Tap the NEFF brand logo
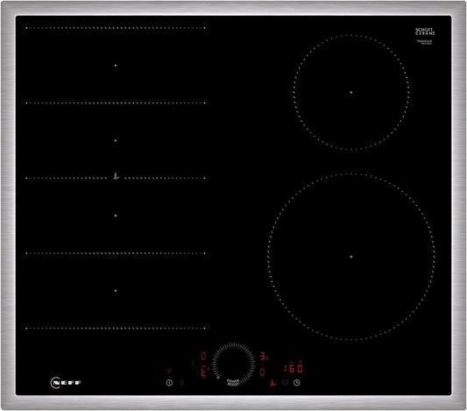Image resolution: width=467 pixels, height=411 pixels. [x=66, y=382]
